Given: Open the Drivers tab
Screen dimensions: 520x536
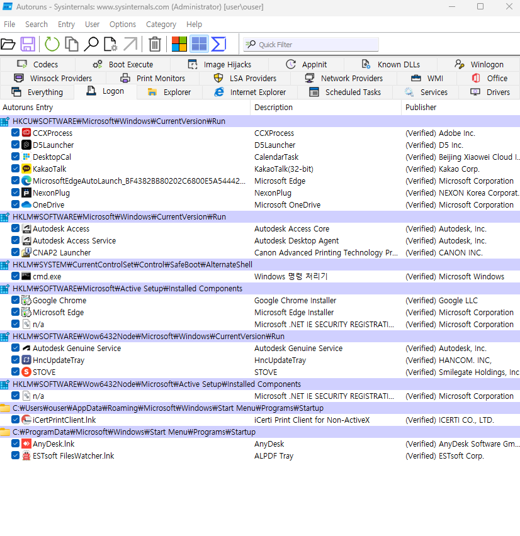Looking at the screenshot, I should 490,92.
